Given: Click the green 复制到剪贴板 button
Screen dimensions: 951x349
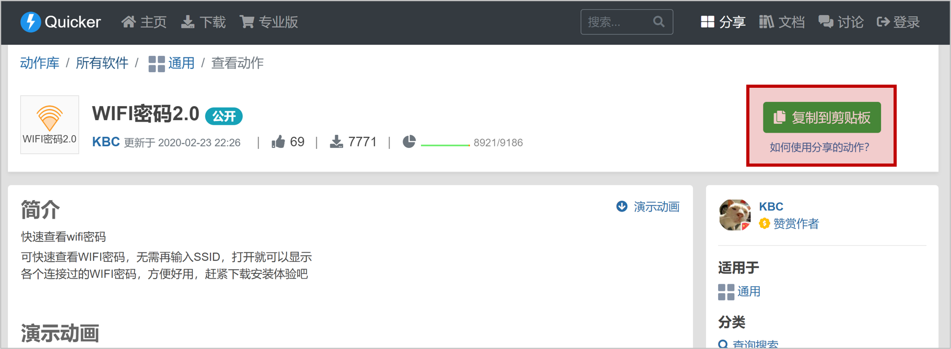Looking at the screenshot, I should (x=821, y=118).
